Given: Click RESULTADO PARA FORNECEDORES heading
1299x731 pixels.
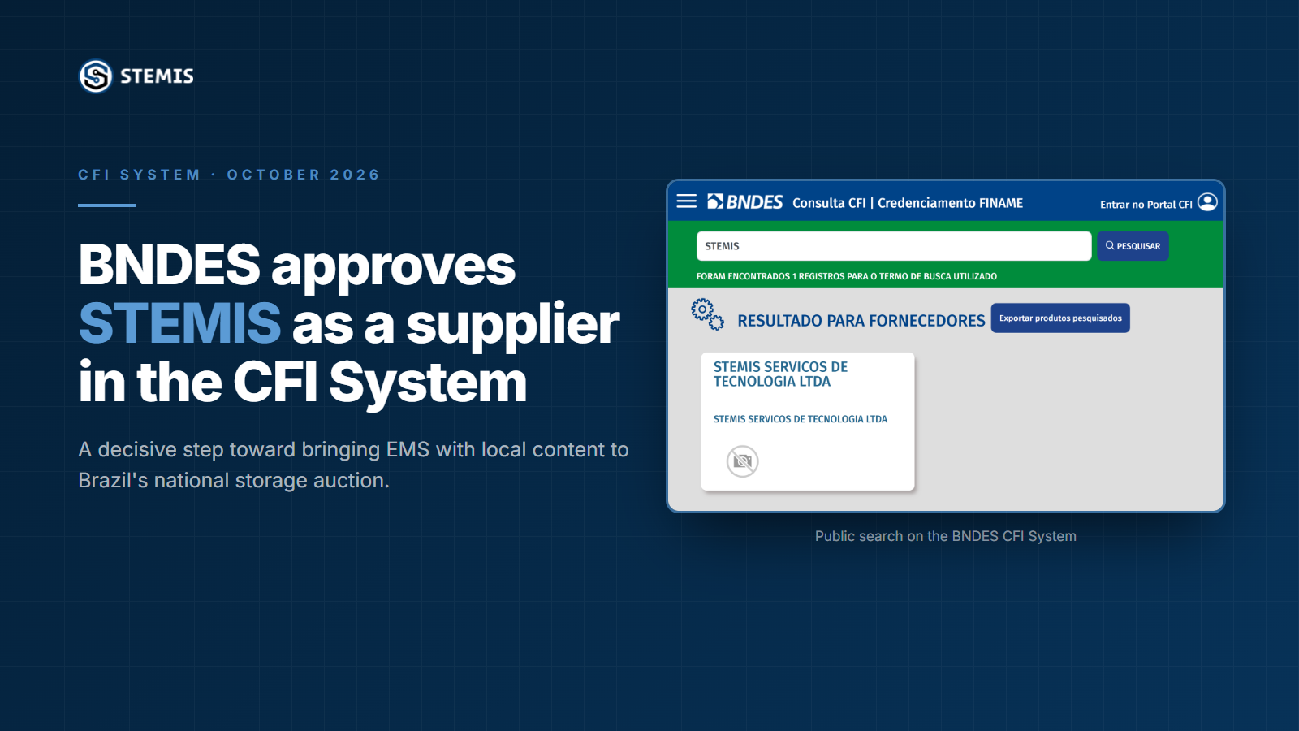Looking at the screenshot, I should tap(861, 321).
